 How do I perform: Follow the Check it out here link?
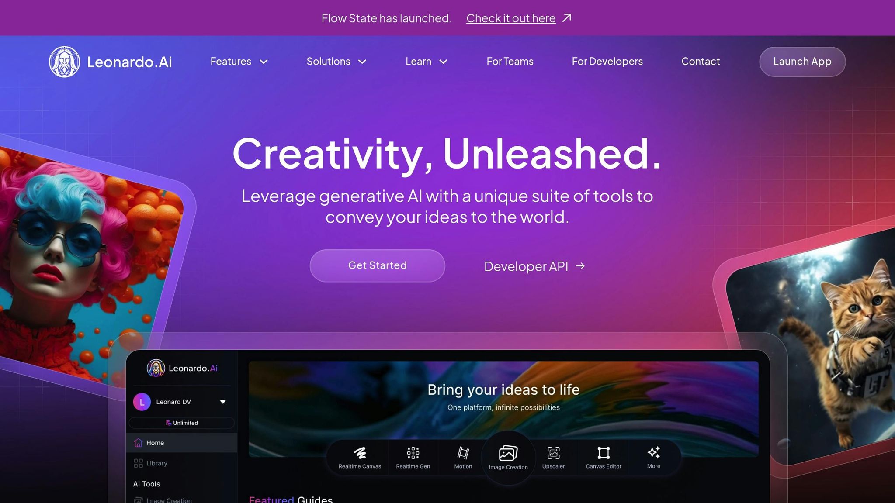[511, 18]
